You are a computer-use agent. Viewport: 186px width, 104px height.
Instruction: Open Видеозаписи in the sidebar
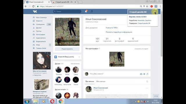point(41,42)
